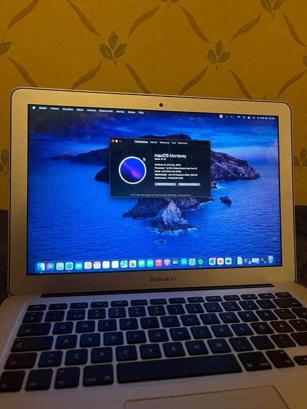Open the Music app in the dock
Screen dimensions: 307x409
pos(159,263)
